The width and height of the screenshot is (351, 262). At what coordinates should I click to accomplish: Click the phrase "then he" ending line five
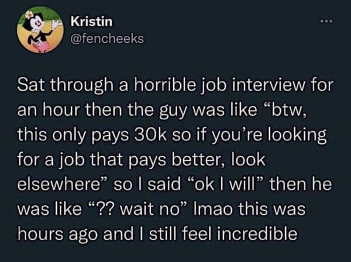[x=301, y=184]
